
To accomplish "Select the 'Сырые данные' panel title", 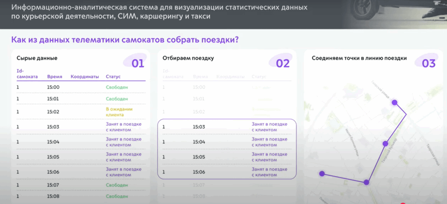I will pyautogui.click(x=37, y=58).
